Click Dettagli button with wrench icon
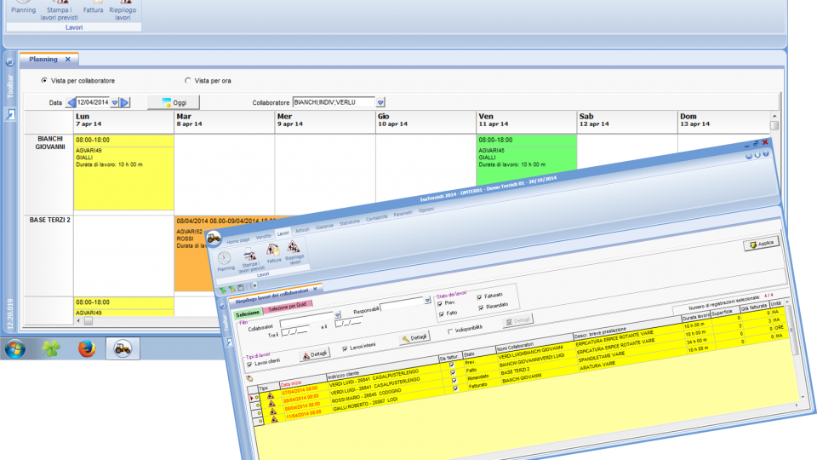817x460 pixels. tap(414, 338)
